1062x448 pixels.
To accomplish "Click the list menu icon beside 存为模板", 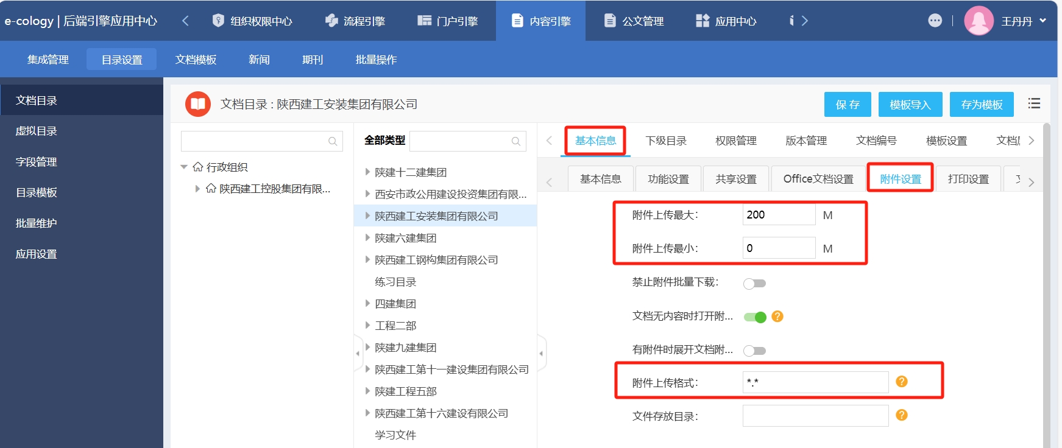I will tap(1034, 103).
